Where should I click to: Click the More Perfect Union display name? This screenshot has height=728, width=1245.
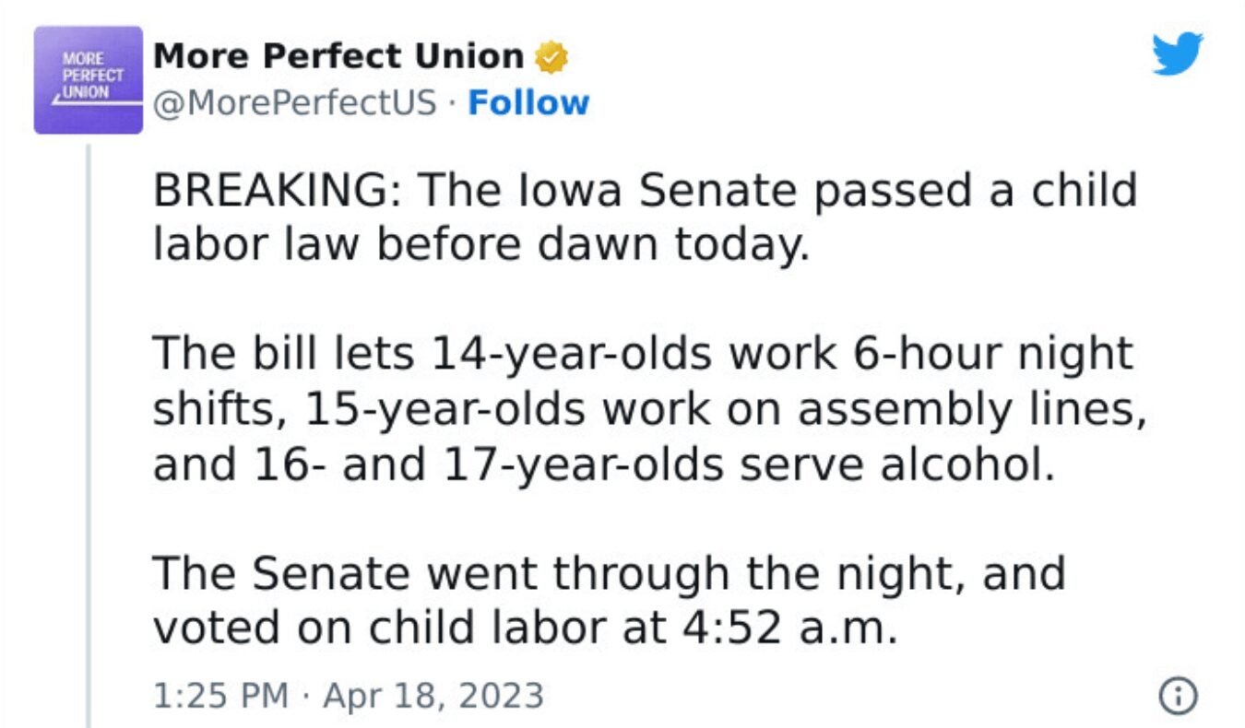click(338, 57)
